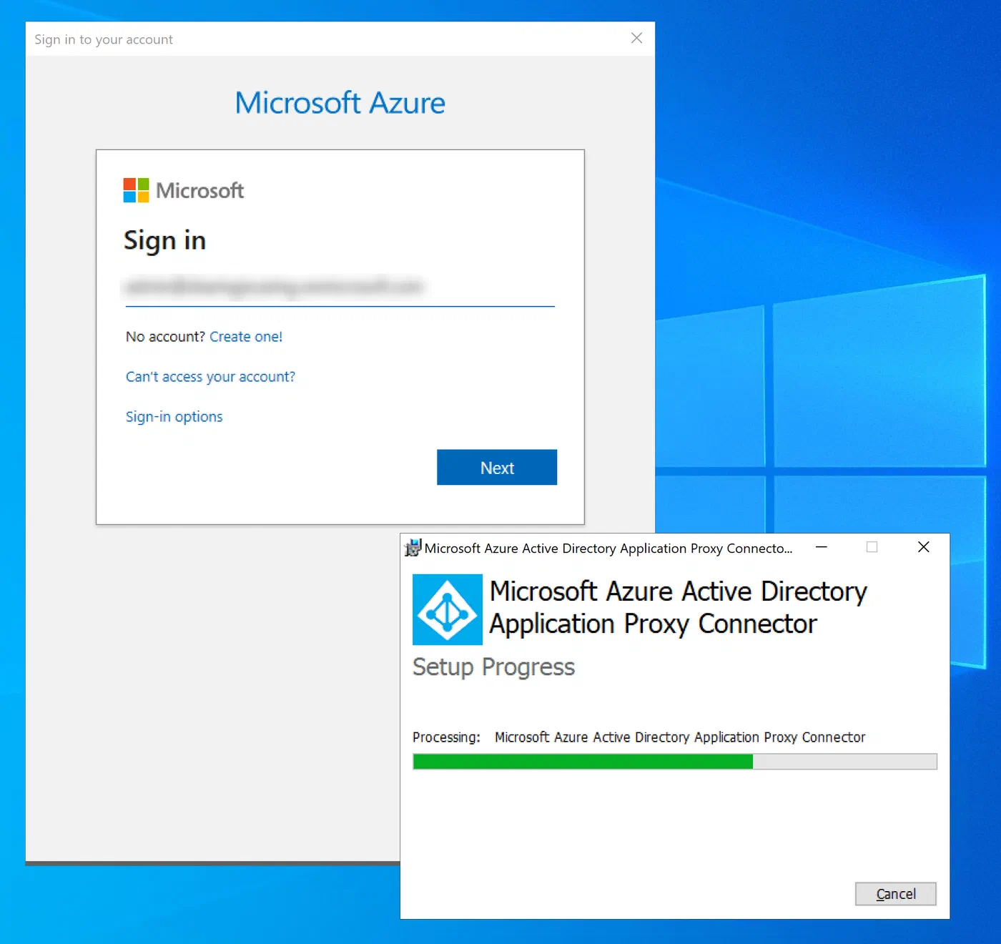Click the Sign in to your account title
The image size is (1001, 944).
click(x=104, y=39)
